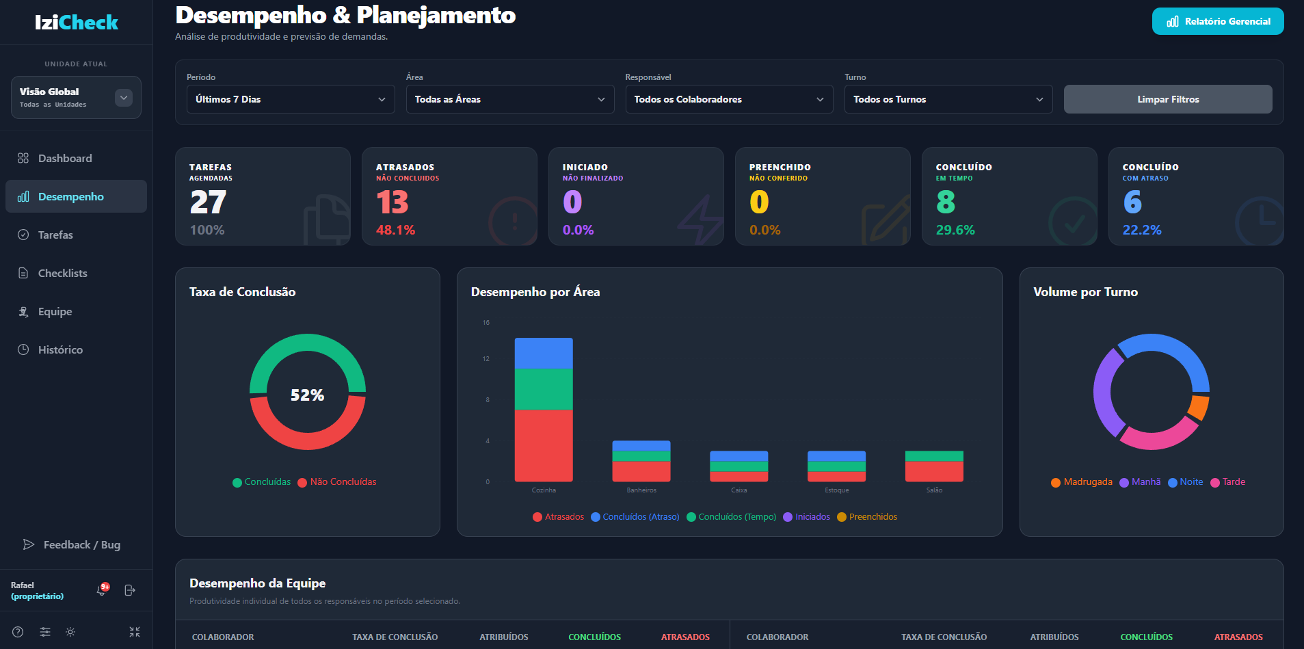Click the Equipe person icon

(23, 311)
